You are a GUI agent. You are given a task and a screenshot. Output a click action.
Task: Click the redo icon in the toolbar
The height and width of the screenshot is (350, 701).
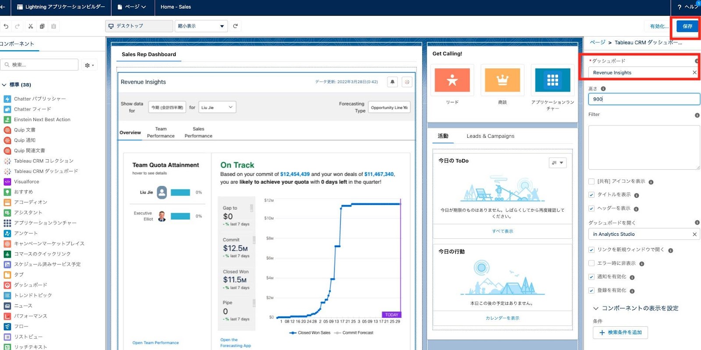tap(18, 26)
